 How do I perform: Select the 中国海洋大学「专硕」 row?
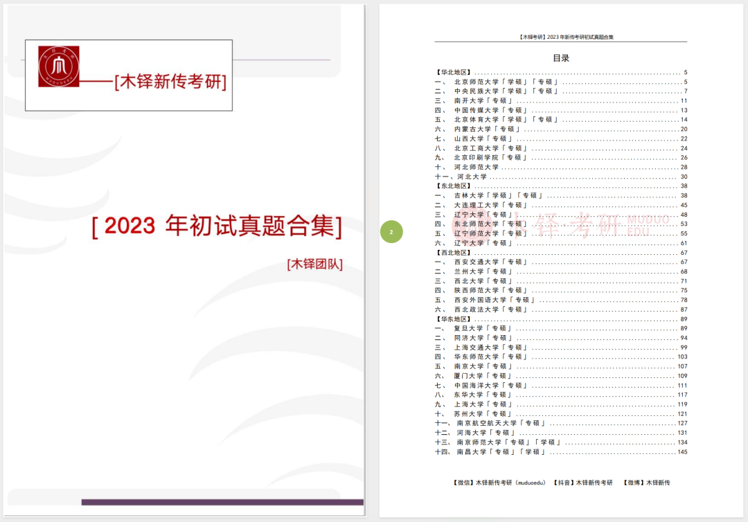click(561, 385)
